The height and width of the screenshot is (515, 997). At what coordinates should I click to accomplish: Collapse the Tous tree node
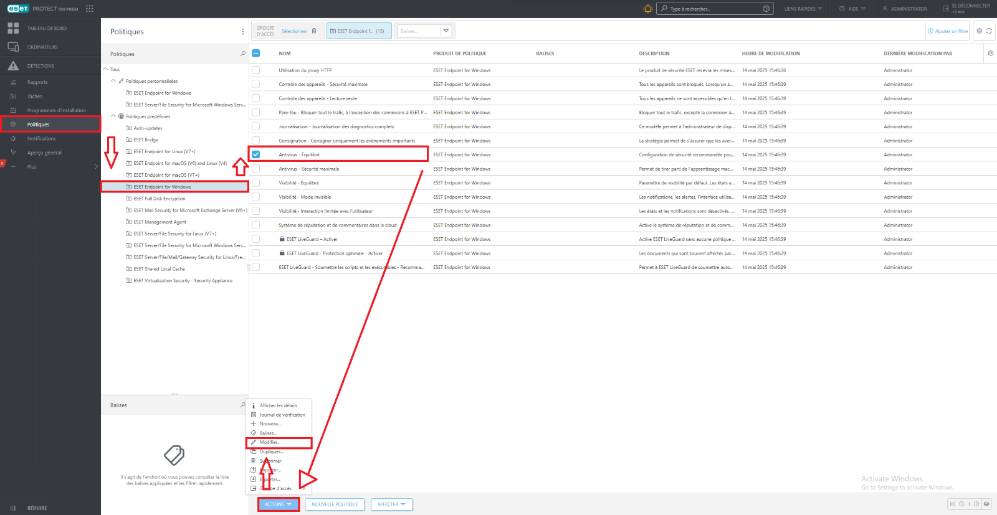(105, 69)
